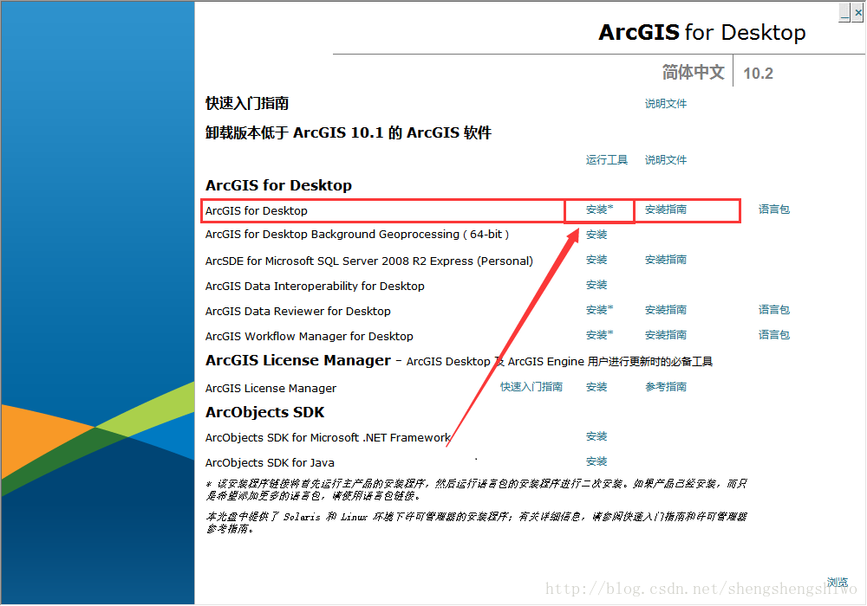Click the 'ArcGIS for Desktop' row label
This screenshot has height=606, width=867.
pos(257,211)
